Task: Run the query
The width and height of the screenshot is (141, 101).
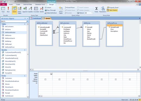Action: pyautogui.click(x=8, y=10)
